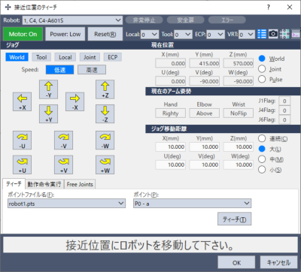Click the ティーチ(T) teach button
The width and height of the screenshot is (301, 272).
(234, 219)
